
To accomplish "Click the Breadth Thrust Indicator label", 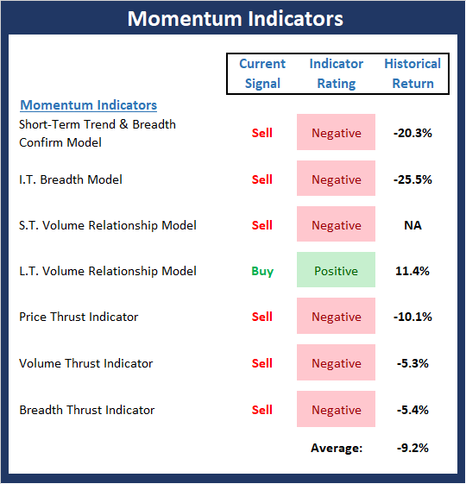I will pyautogui.click(x=87, y=410).
